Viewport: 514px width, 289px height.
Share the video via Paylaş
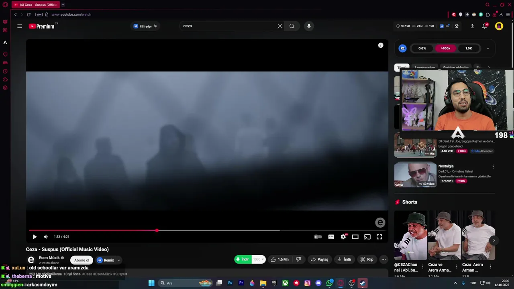tap(320, 259)
